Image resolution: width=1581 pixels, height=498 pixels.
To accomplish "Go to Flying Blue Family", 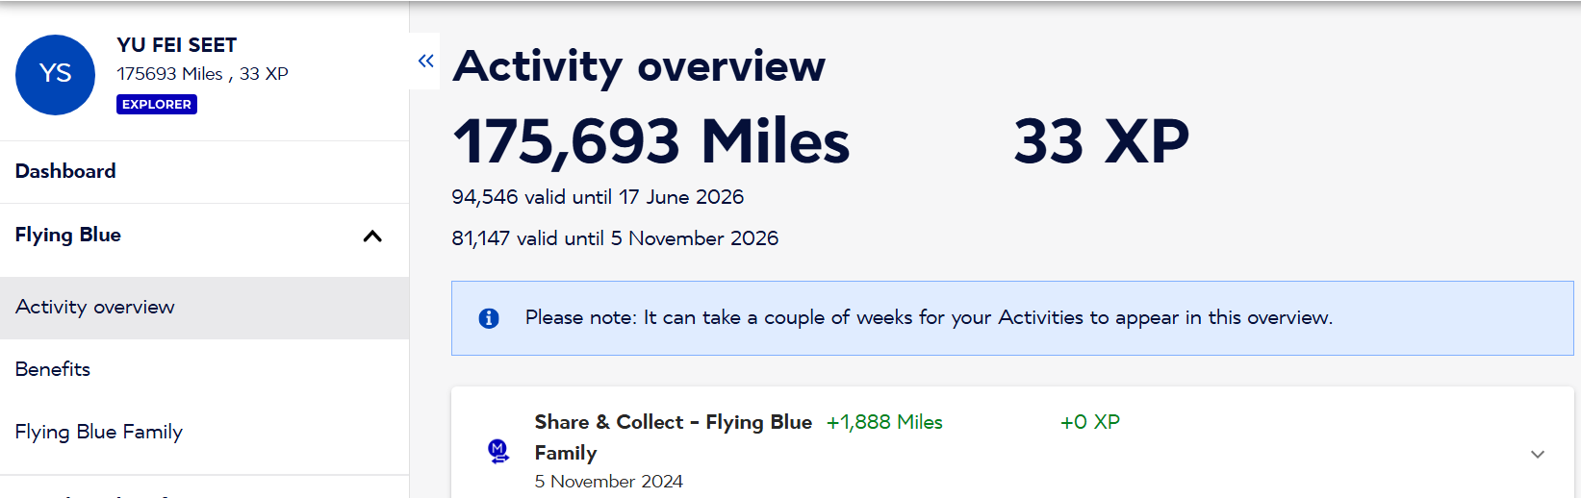I will (x=99, y=432).
